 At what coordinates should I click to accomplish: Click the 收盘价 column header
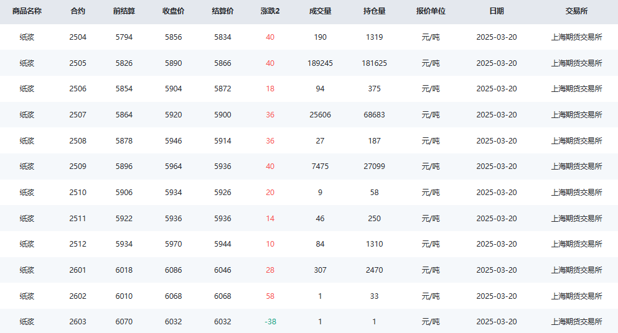[x=173, y=11]
